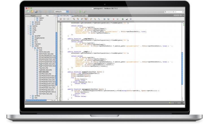Select the ImageConverter folder
This screenshot has height=124, width=209.
click(x=40, y=38)
